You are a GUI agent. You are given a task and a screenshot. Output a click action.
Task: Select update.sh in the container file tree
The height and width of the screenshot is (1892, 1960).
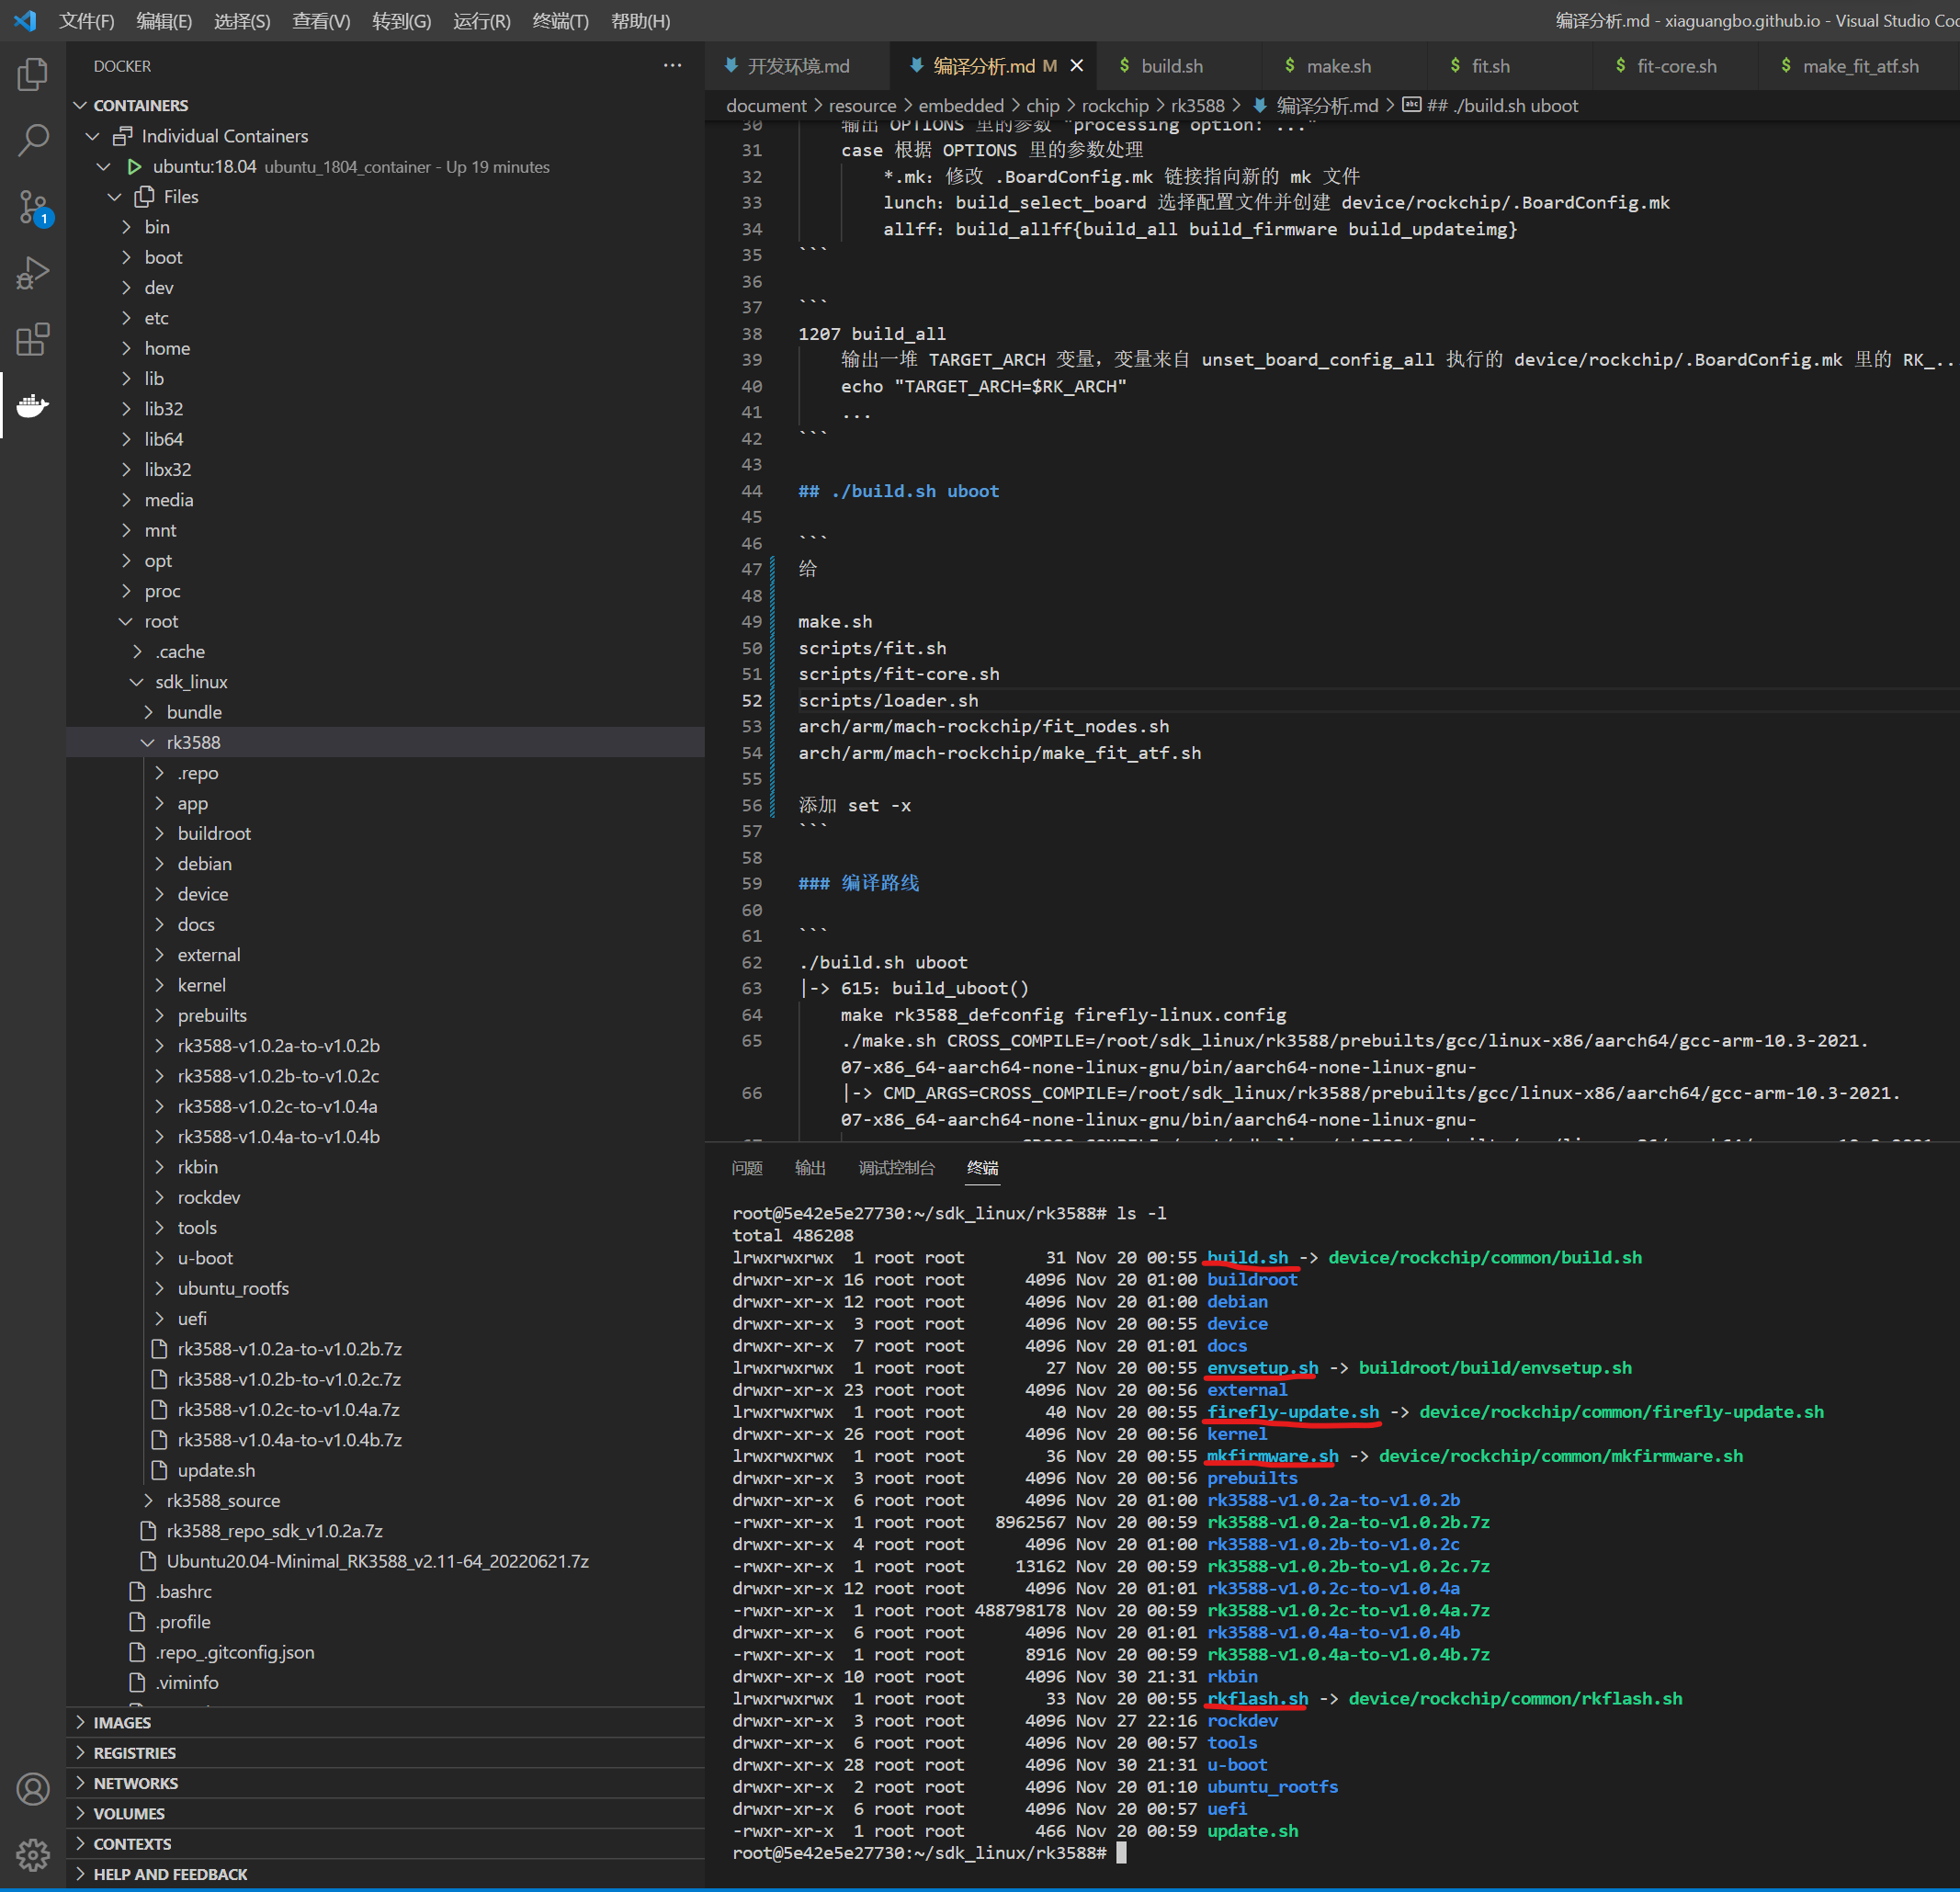(x=216, y=1470)
